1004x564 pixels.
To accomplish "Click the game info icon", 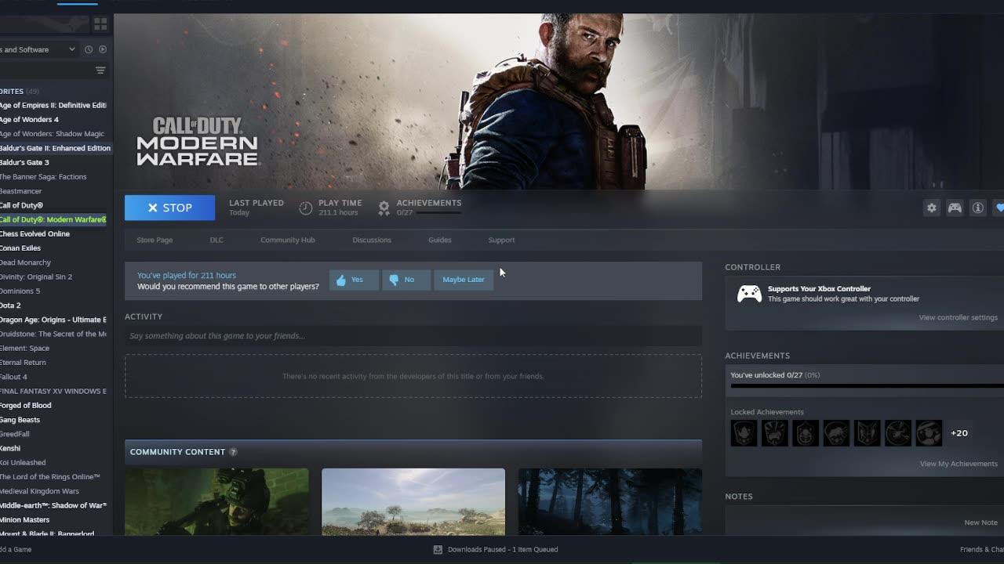I will (x=977, y=208).
